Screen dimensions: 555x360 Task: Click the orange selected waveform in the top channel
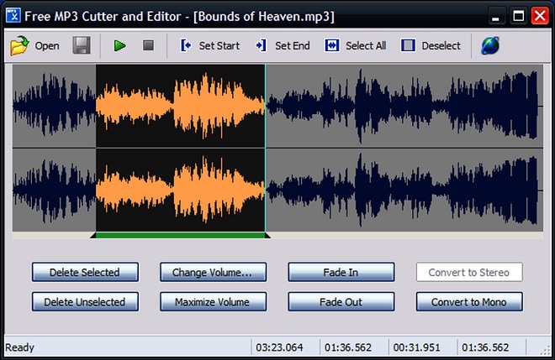tap(180, 105)
